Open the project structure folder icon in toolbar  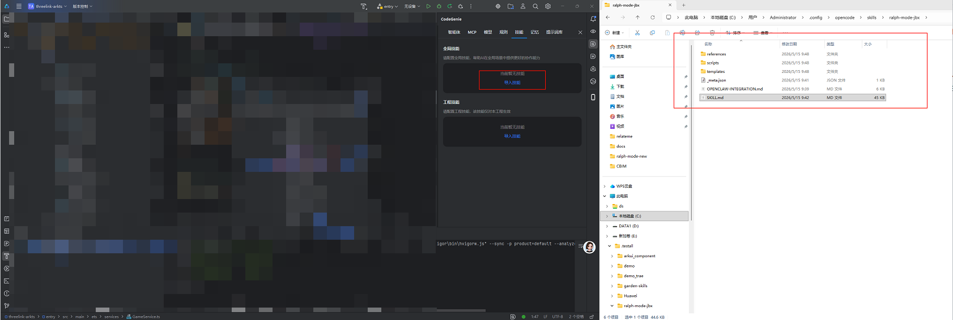[510, 6]
